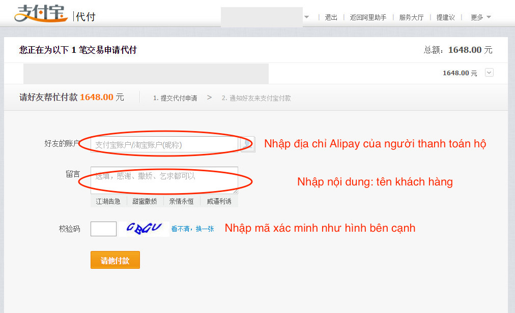Viewport: 515px width, 313px height.
Task: Click 退出 to log out
Action: click(331, 17)
